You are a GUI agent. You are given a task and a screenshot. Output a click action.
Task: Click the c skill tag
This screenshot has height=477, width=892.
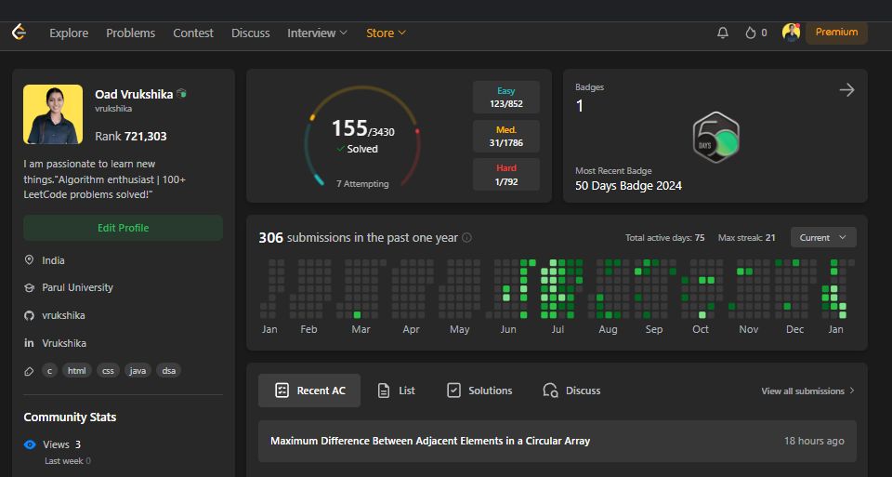point(49,371)
